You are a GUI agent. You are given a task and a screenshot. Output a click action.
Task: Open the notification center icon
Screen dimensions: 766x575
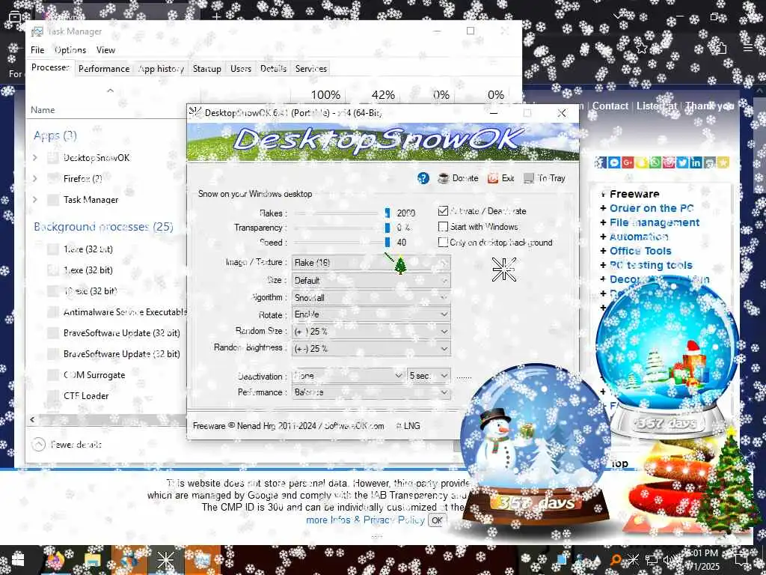click(741, 560)
